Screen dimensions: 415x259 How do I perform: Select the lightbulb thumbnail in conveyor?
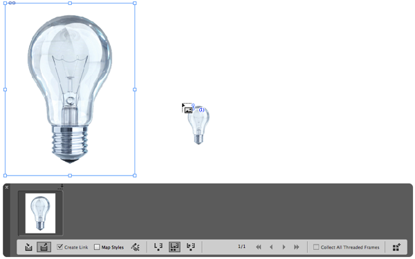point(41,213)
